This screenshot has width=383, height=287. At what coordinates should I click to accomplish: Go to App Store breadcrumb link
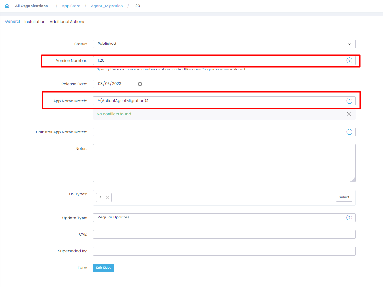tap(71, 6)
